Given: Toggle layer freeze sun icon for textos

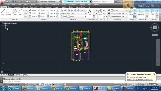Looking at the screenshot, I should coord(64,16).
